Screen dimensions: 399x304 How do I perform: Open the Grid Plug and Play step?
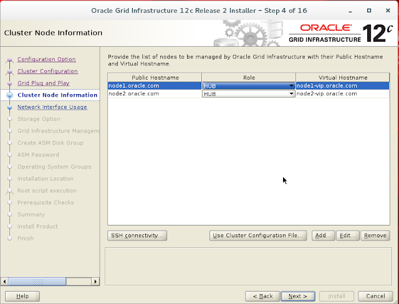pyautogui.click(x=44, y=83)
